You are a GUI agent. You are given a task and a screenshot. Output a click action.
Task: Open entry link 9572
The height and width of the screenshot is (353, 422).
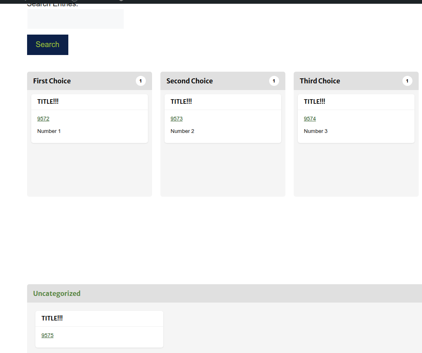pos(43,119)
